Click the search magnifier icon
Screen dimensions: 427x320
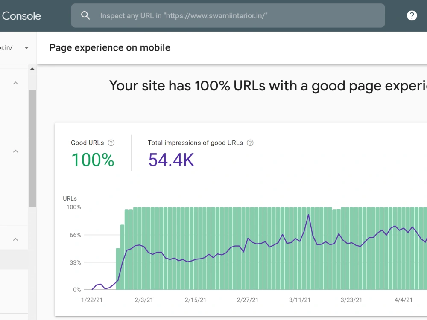tap(85, 15)
